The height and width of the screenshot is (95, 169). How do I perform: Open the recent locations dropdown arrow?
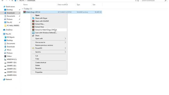point(10,1)
